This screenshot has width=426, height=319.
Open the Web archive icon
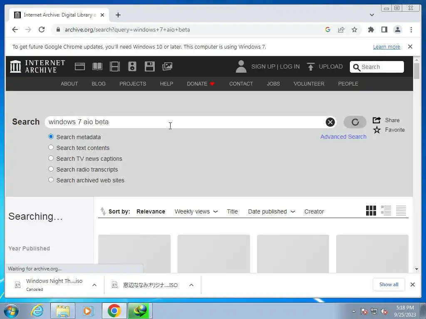pos(79,66)
